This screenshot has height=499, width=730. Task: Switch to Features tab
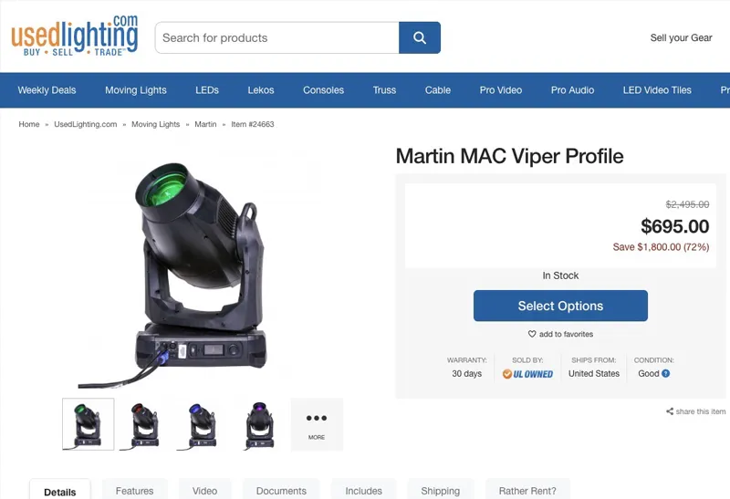tap(134, 491)
